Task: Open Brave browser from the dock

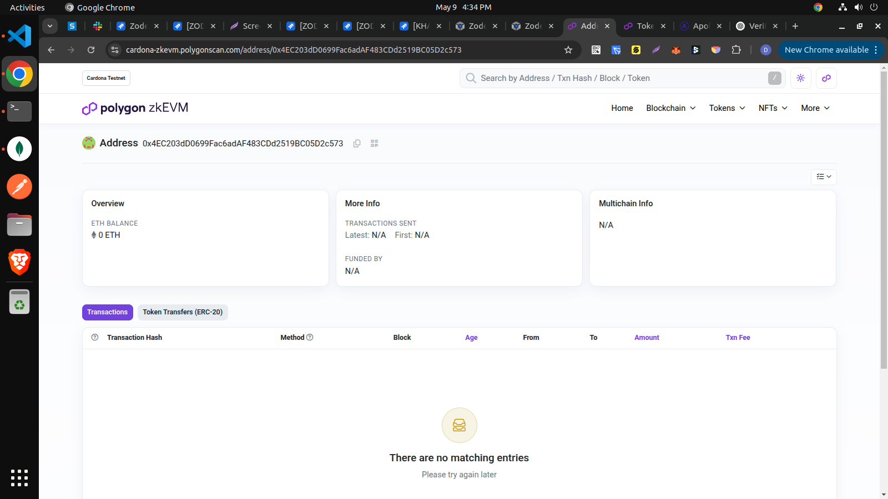Action: (x=19, y=262)
